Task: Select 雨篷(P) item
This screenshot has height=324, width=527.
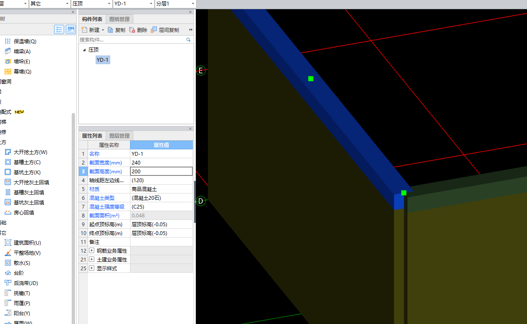Action: click(22, 303)
